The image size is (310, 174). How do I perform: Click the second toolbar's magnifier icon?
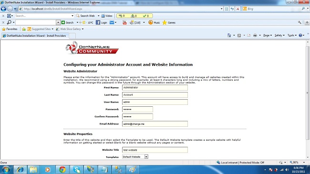9,22
